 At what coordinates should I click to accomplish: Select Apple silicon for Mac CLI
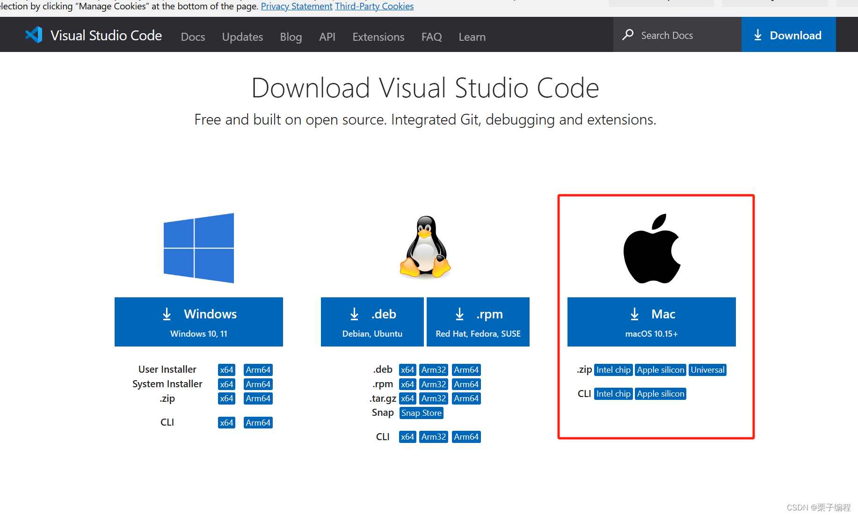tap(661, 394)
